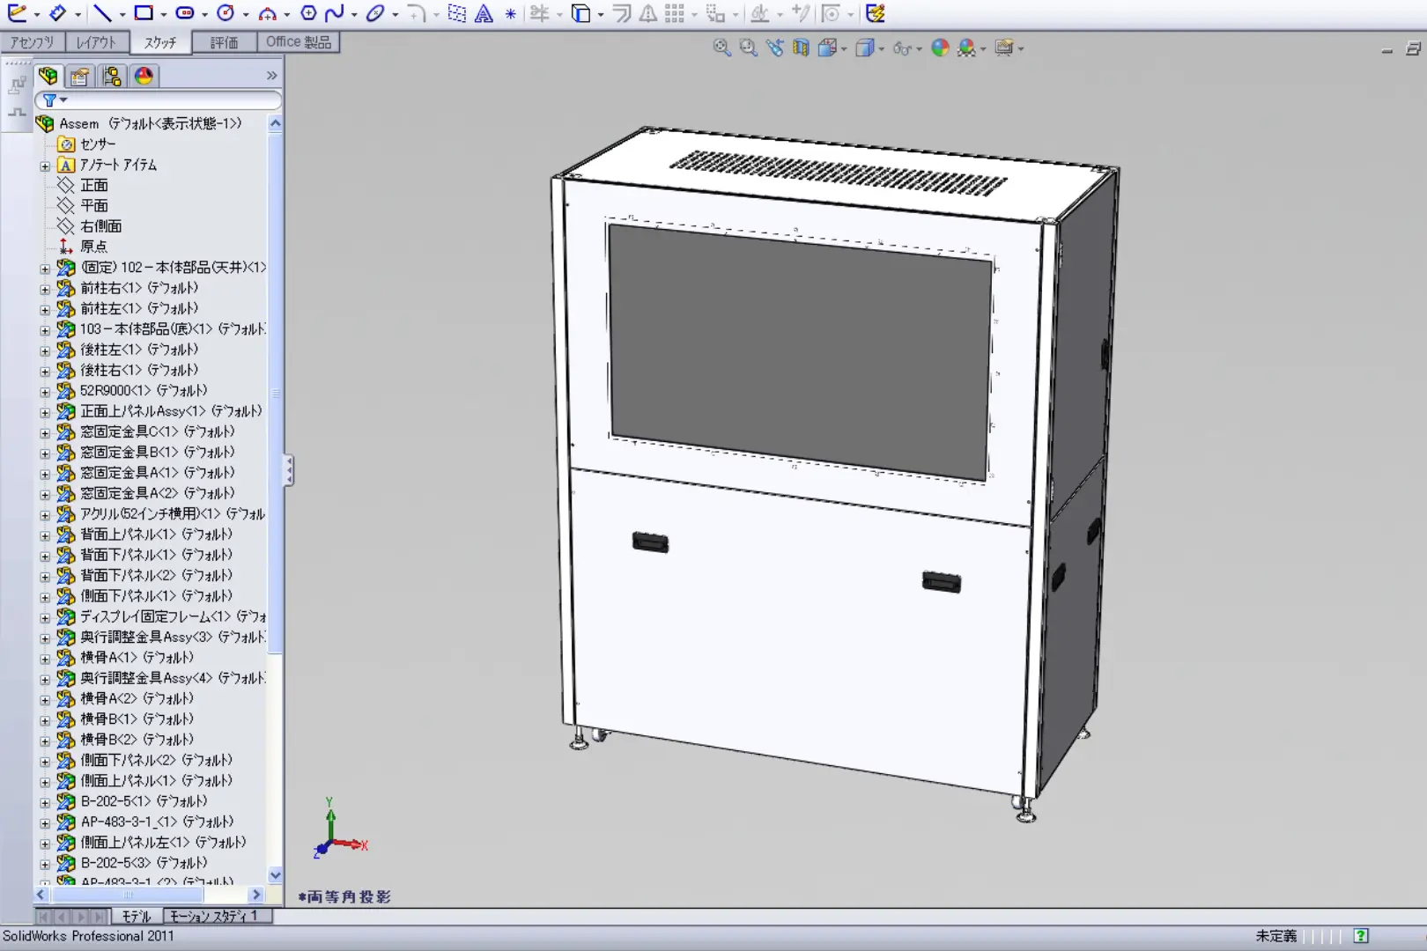Open the PropertyManager panel tab
The image size is (1427, 951).
(80, 77)
